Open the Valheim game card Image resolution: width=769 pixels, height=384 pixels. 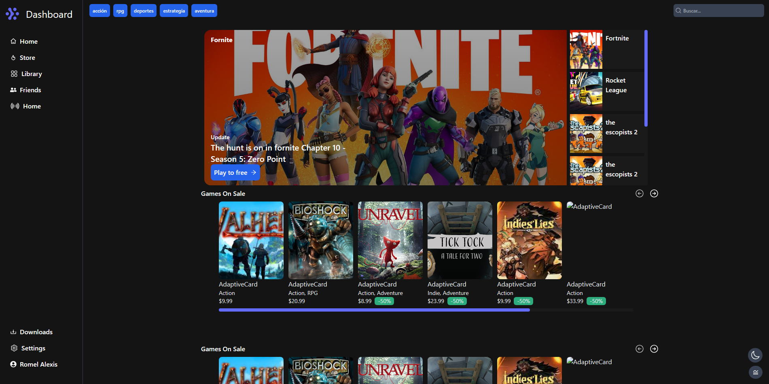pyautogui.click(x=251, y=240)
